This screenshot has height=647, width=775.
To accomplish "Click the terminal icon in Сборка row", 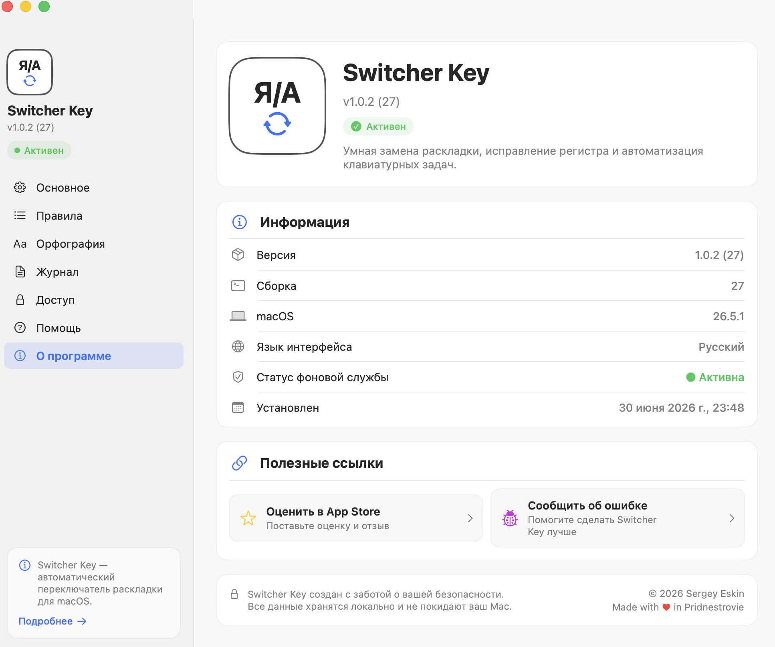I will click(238, 285).
